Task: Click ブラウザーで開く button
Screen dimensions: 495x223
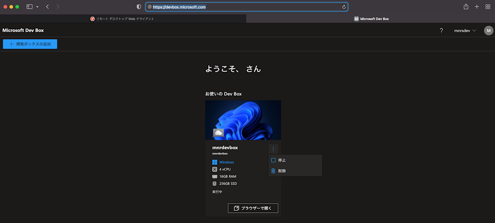Action: 253,208
